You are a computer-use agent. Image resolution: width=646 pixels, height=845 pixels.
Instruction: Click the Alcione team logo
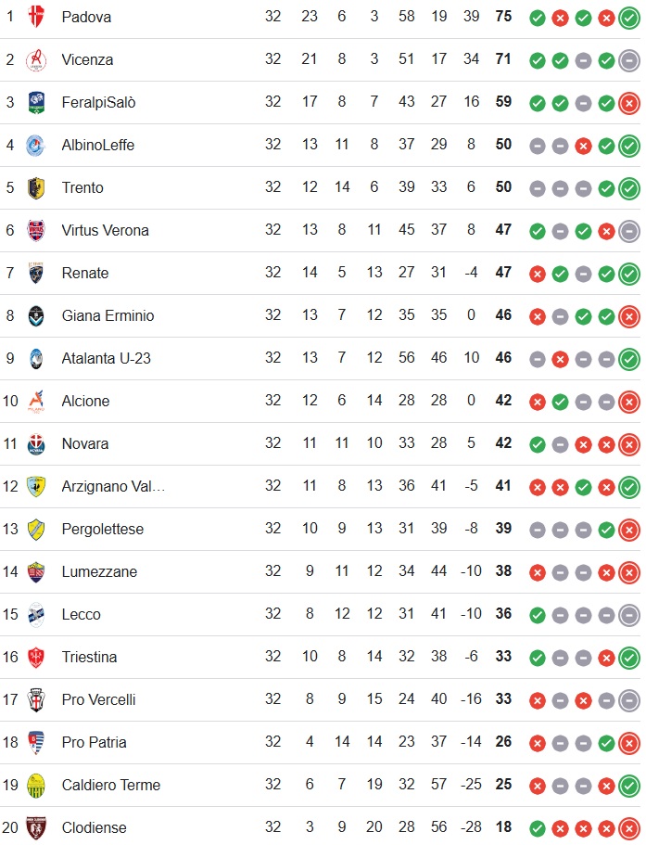36,401
